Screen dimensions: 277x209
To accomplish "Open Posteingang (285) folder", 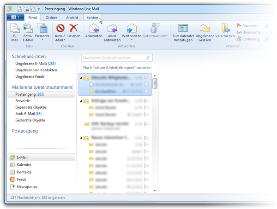I will (x=42, y=94).
